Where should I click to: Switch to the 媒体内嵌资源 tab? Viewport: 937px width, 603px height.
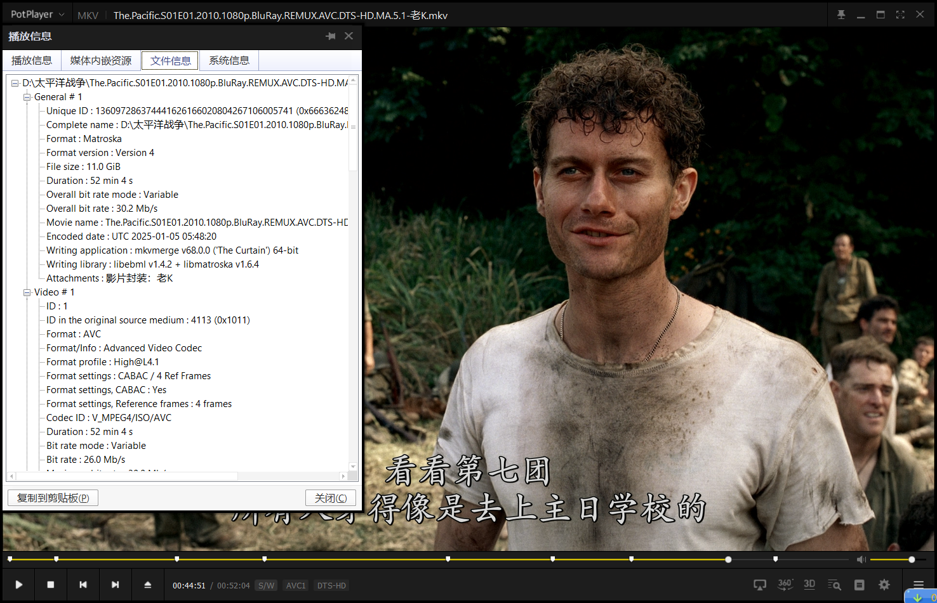coord(101,60)
